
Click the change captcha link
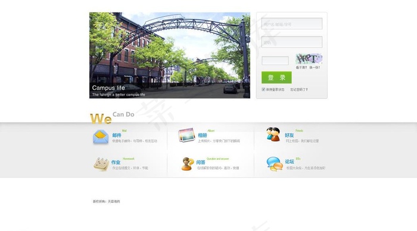click(315, 67)
